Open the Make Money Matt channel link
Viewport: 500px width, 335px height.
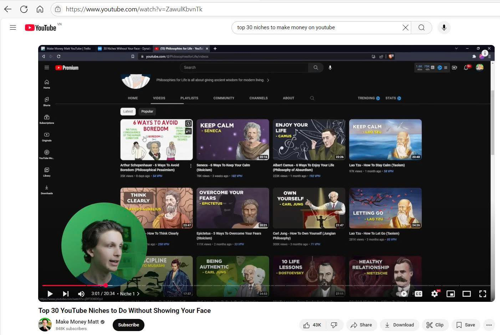pyautogui.click(x=77, y=322)
